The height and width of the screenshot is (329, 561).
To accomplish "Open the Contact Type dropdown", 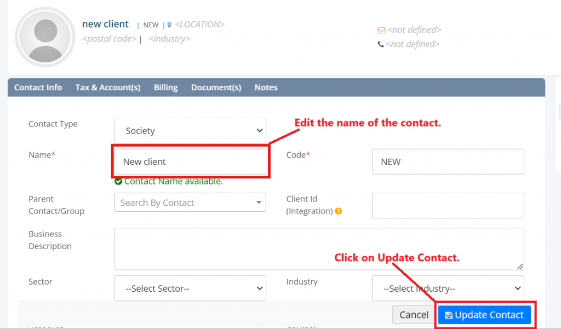I will click(x=190, y=131).
